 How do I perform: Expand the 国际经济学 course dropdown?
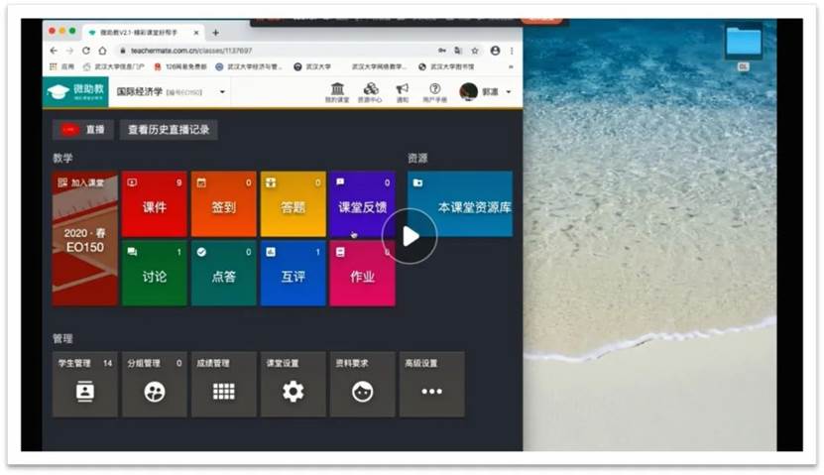(x=222, y=92)
